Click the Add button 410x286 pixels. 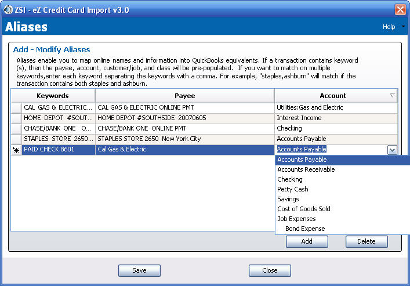click(307, 241)
